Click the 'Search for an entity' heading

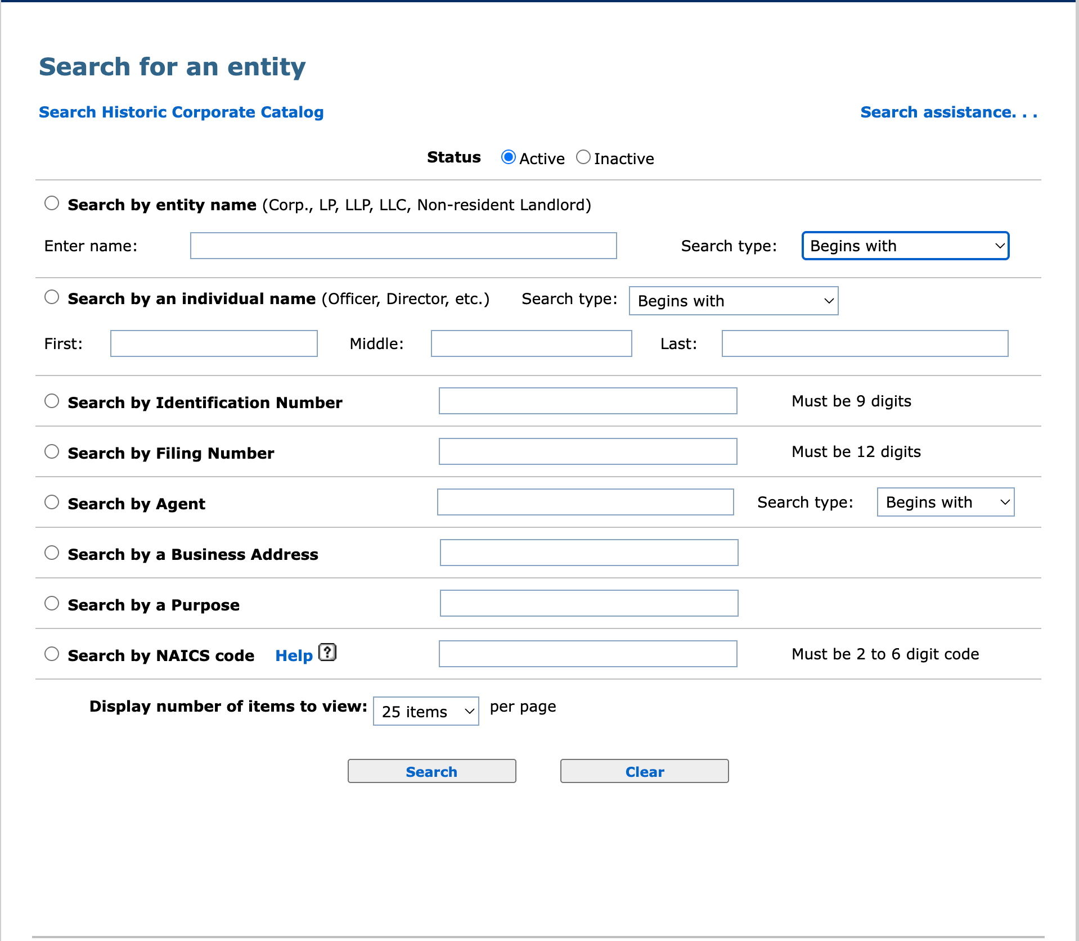(172, 66)
